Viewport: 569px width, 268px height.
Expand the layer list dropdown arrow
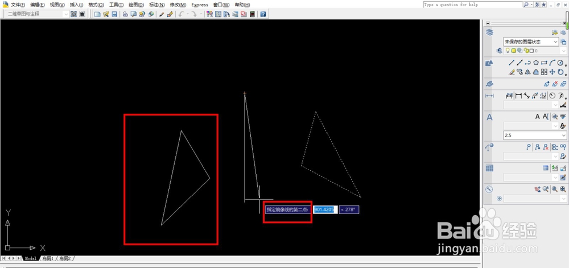(563, 51)
